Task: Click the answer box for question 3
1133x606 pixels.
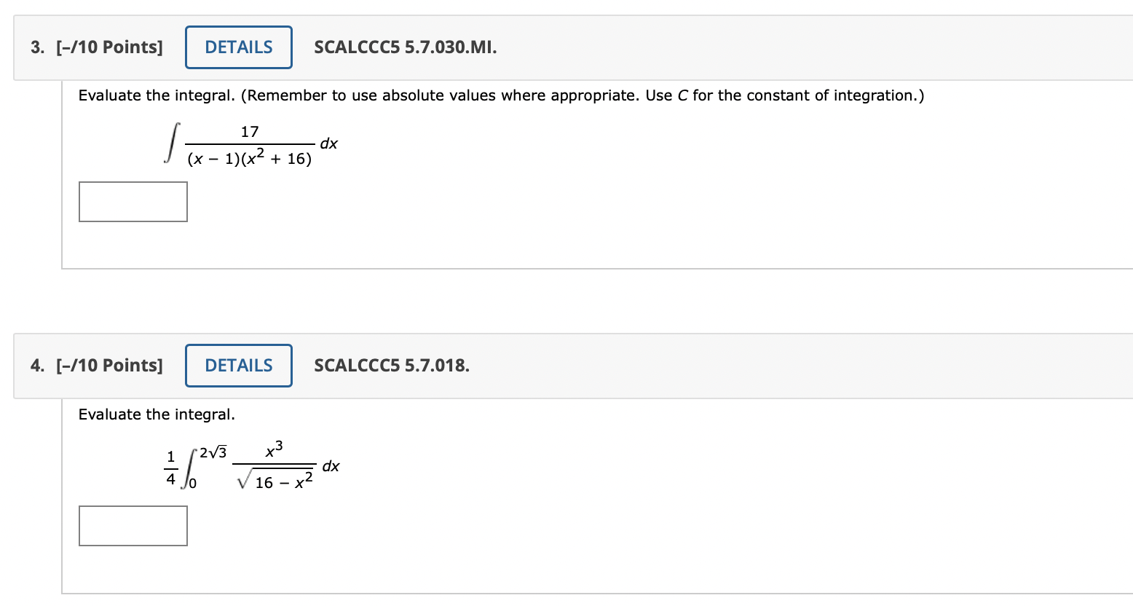Action: (133, 201)
